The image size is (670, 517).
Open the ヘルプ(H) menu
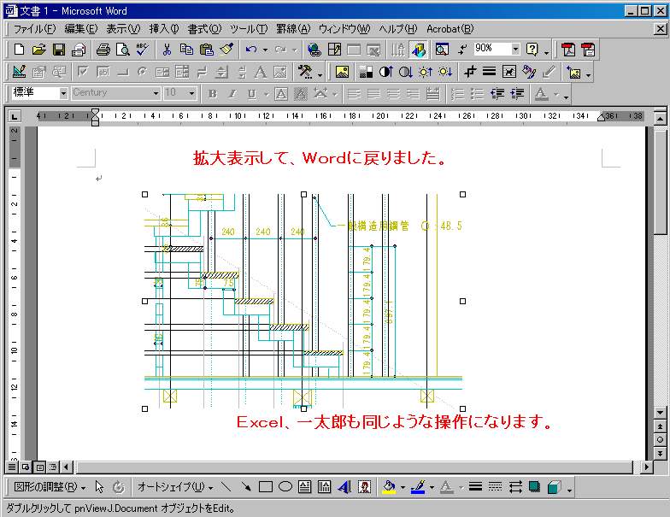coord(398,29)
